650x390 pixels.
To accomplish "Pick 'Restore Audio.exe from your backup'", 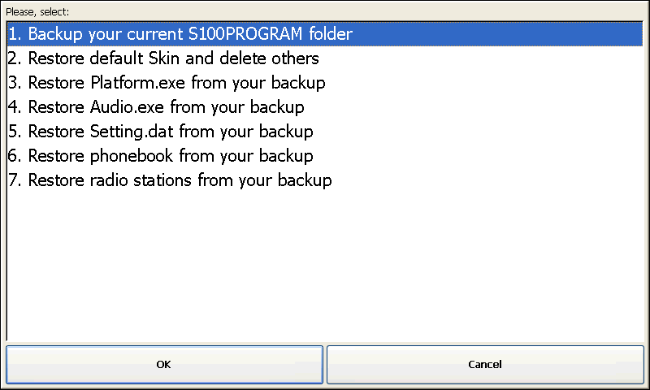I will tap(324, 107).
